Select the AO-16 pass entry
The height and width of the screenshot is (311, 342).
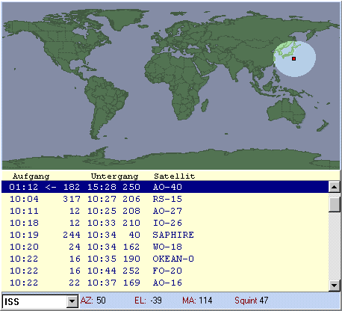(x=165, y=283)
